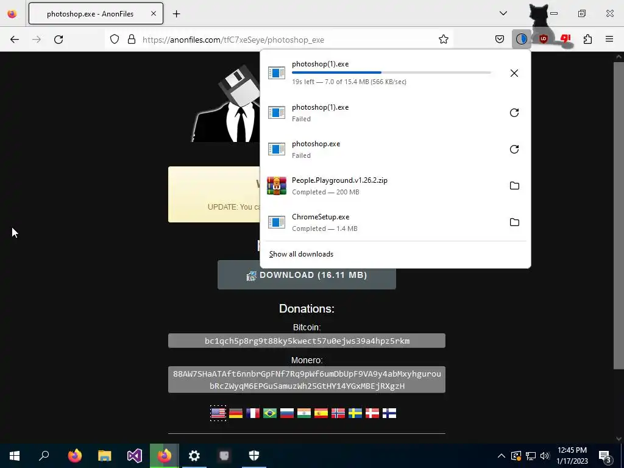
Task: Select the Bitcoin donation address
Action: pyautogui.click(x=307, y=341)
